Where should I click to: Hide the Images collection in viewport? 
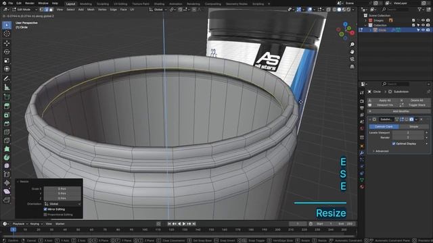coord(423,20)
